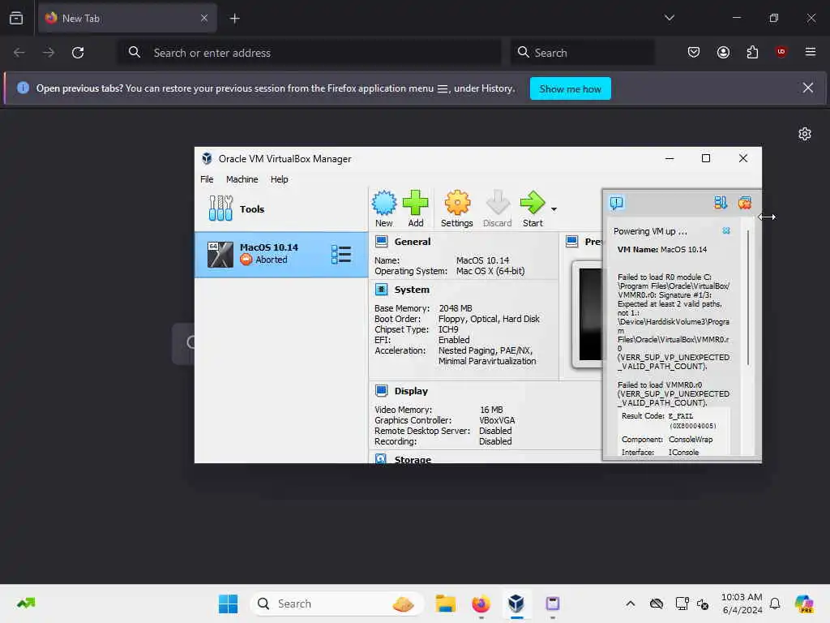Toggle the notification center speech bubble icon
Viewport: 830px width, 623px height.
pos(617,202)
